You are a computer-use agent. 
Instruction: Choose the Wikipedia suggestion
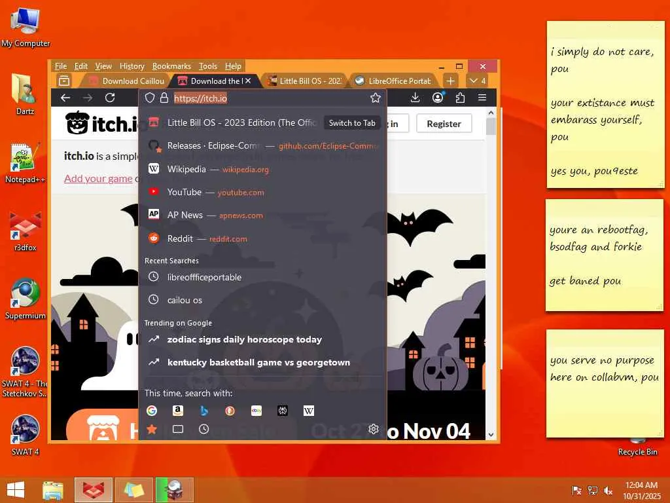263,169
